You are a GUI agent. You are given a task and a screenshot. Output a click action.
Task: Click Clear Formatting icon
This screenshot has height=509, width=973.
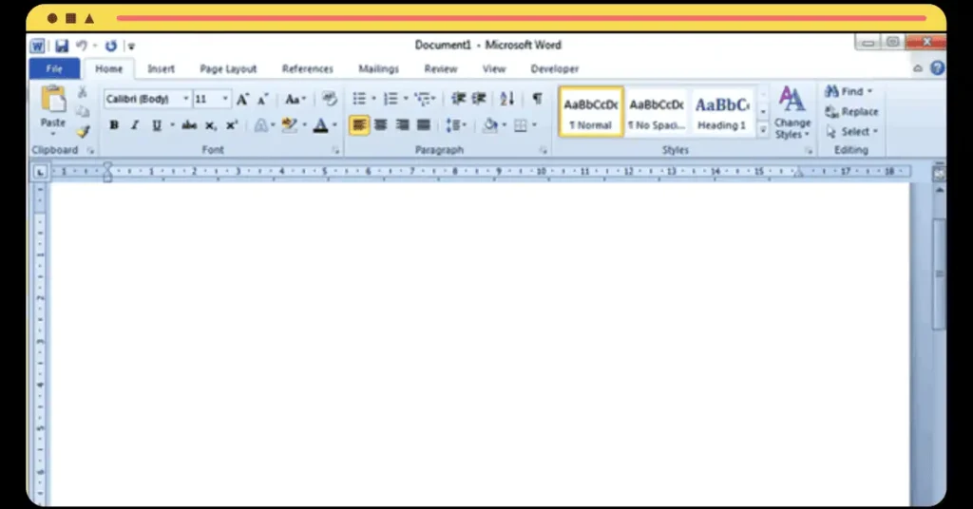pos(330,99)
